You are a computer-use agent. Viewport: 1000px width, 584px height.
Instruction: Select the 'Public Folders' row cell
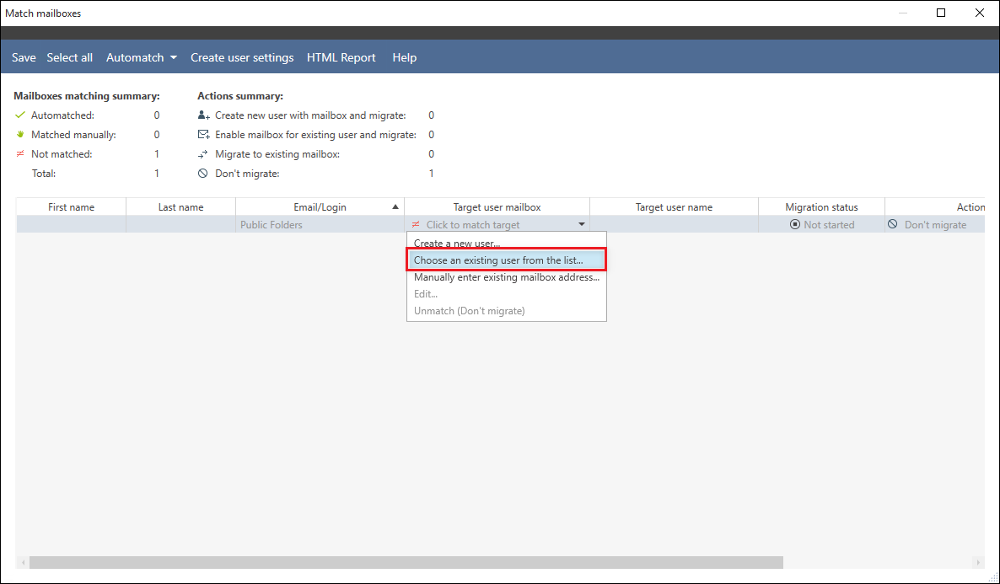320,224
